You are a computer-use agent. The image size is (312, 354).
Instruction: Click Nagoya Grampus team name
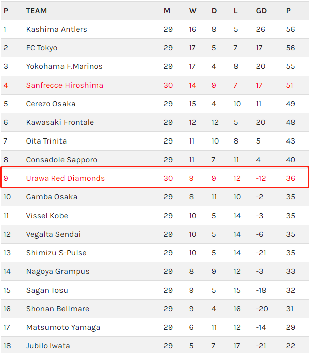coord(58,271)
